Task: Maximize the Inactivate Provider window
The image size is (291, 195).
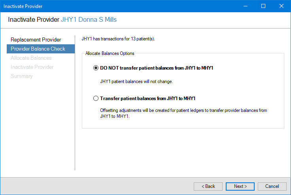Action: [x=263, y=6]
